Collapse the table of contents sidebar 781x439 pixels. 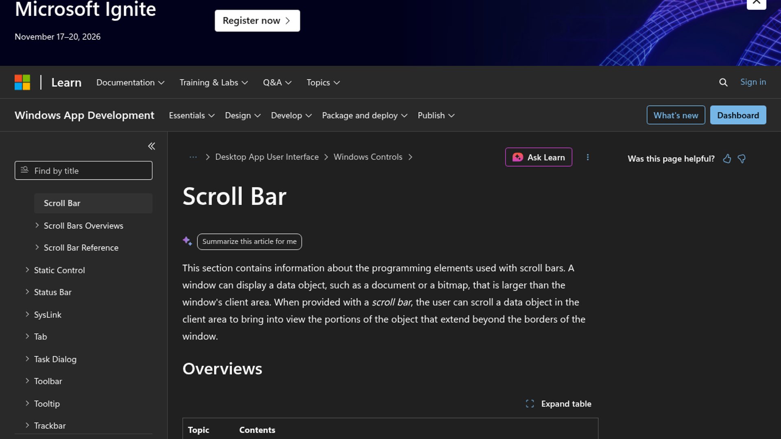tap(151, 146)
